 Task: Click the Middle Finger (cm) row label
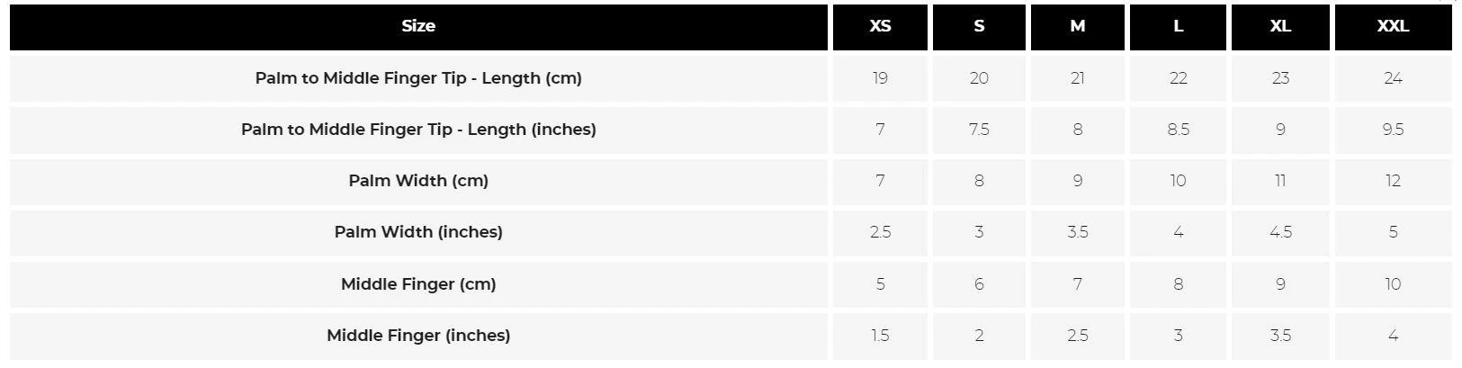point(418,284)
